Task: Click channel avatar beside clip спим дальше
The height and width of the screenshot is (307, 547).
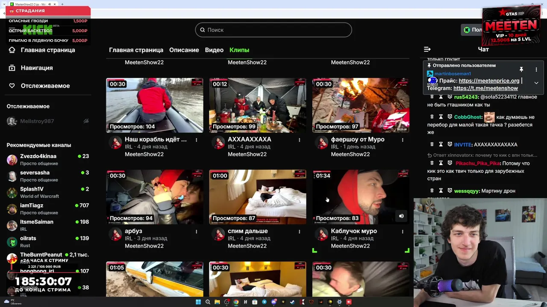Action: click(218, 234)
